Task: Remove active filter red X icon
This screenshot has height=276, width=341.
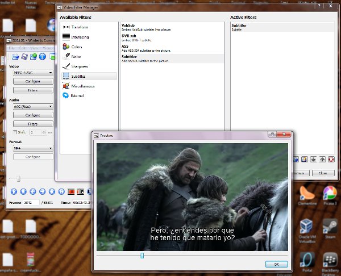Action: coord(331,160)
